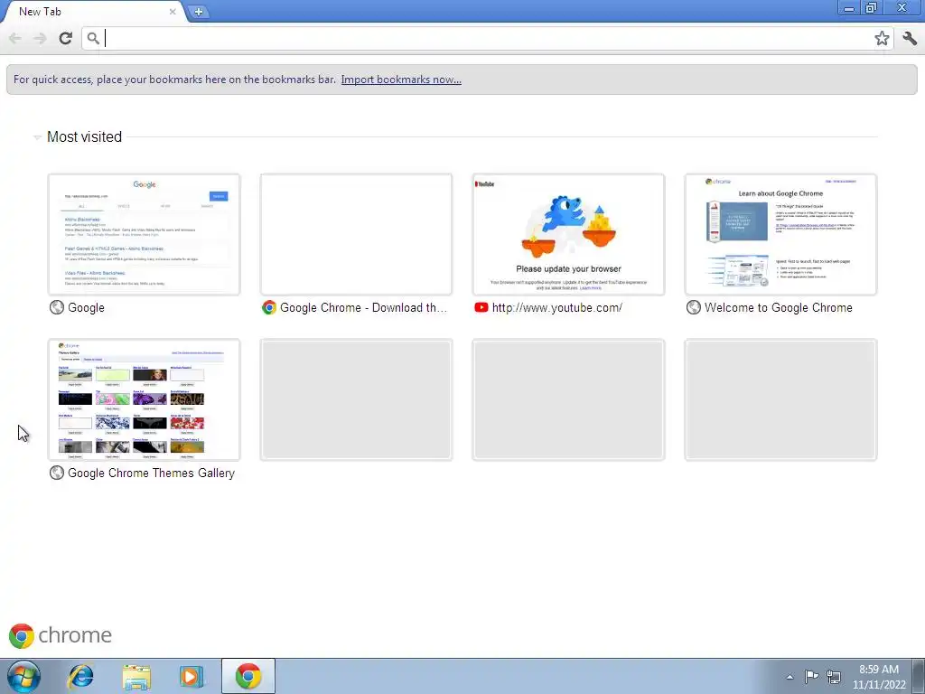Open the taskbar clock showing 8:59 AM
Screen dimensions: 925x694
point(879,677)
